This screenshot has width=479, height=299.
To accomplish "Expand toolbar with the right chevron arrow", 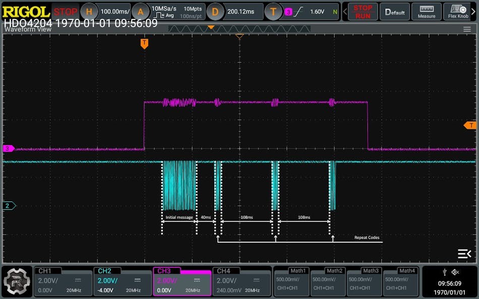I will pyautogui.click(x=474, y=12).
